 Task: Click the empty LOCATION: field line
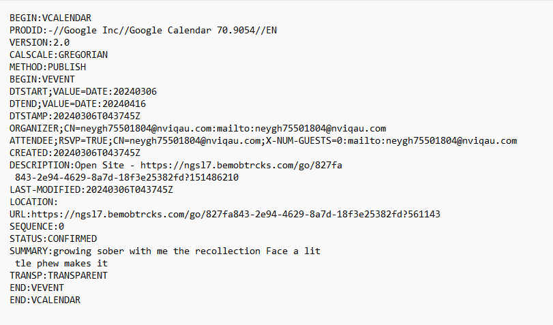(x=34, y=202)
